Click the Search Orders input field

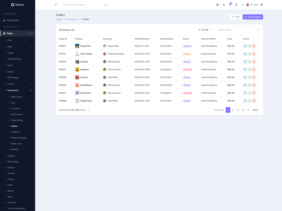236,30
